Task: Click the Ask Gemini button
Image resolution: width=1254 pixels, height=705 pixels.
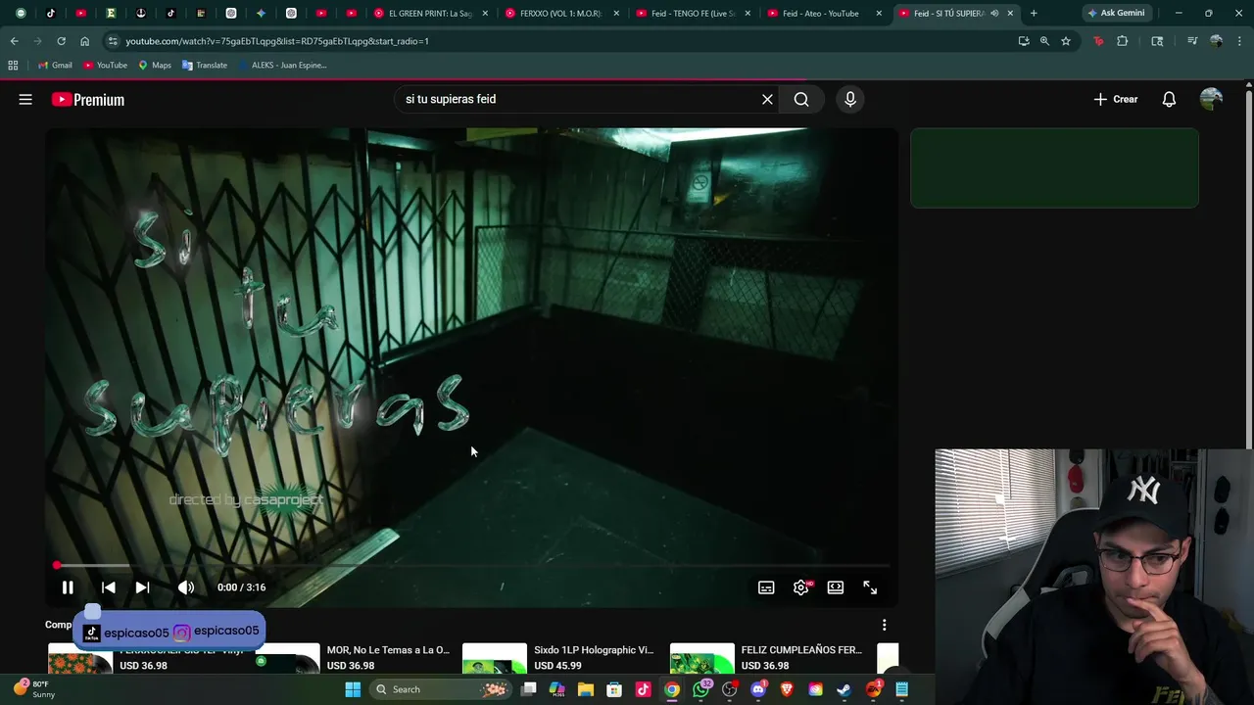Action: (1116, 14)
